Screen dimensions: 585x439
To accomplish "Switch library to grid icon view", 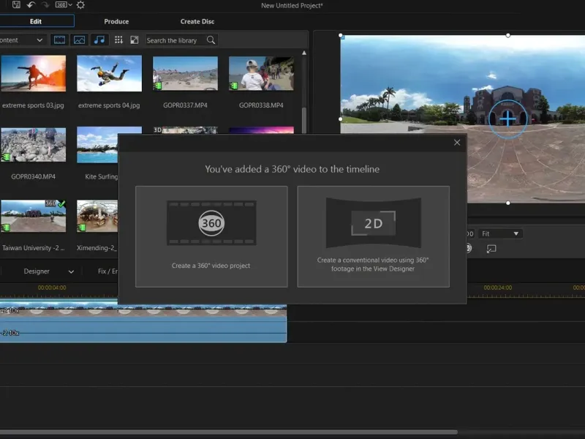I will tap(118, 40).
